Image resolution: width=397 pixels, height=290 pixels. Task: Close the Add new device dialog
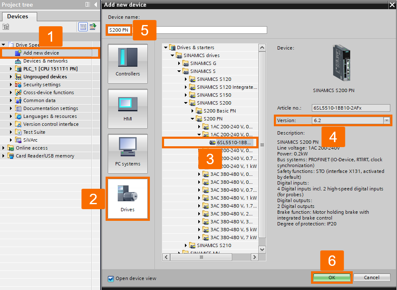coord(392,5)
